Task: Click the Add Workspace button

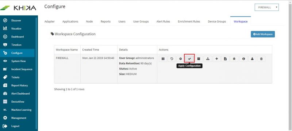Action: click(263, 34)
